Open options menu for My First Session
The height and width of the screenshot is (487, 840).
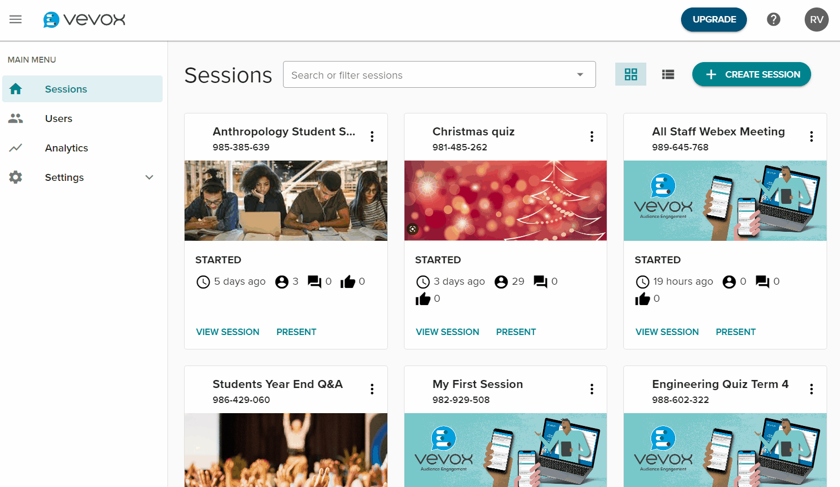click(592, 389)
